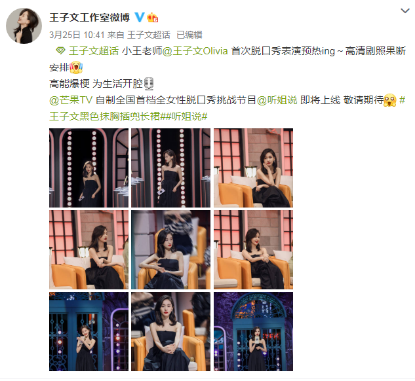Click the cheering emoji after 安排
This screenshot has width=415, height=381.
coord(76,67)
